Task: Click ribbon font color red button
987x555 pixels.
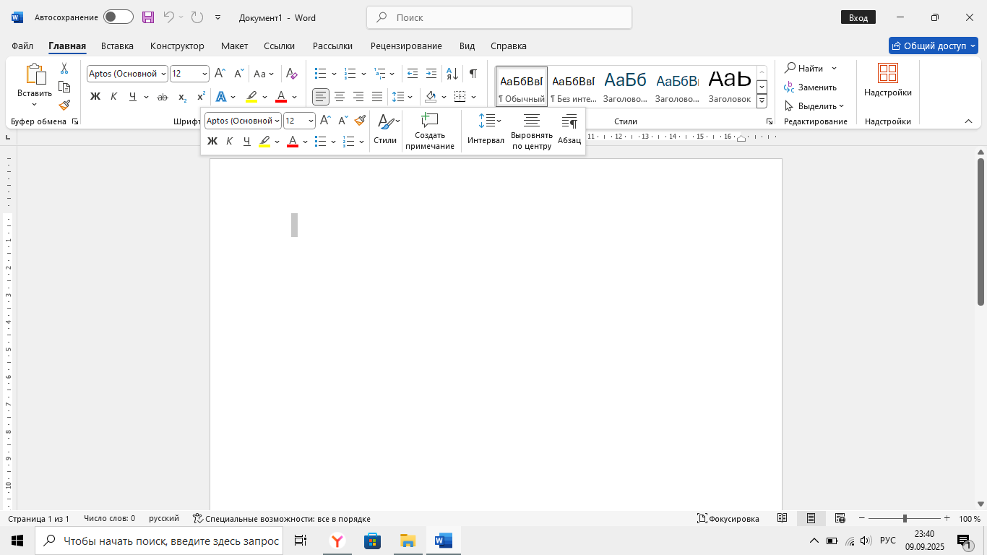Action: pos(281,97)
